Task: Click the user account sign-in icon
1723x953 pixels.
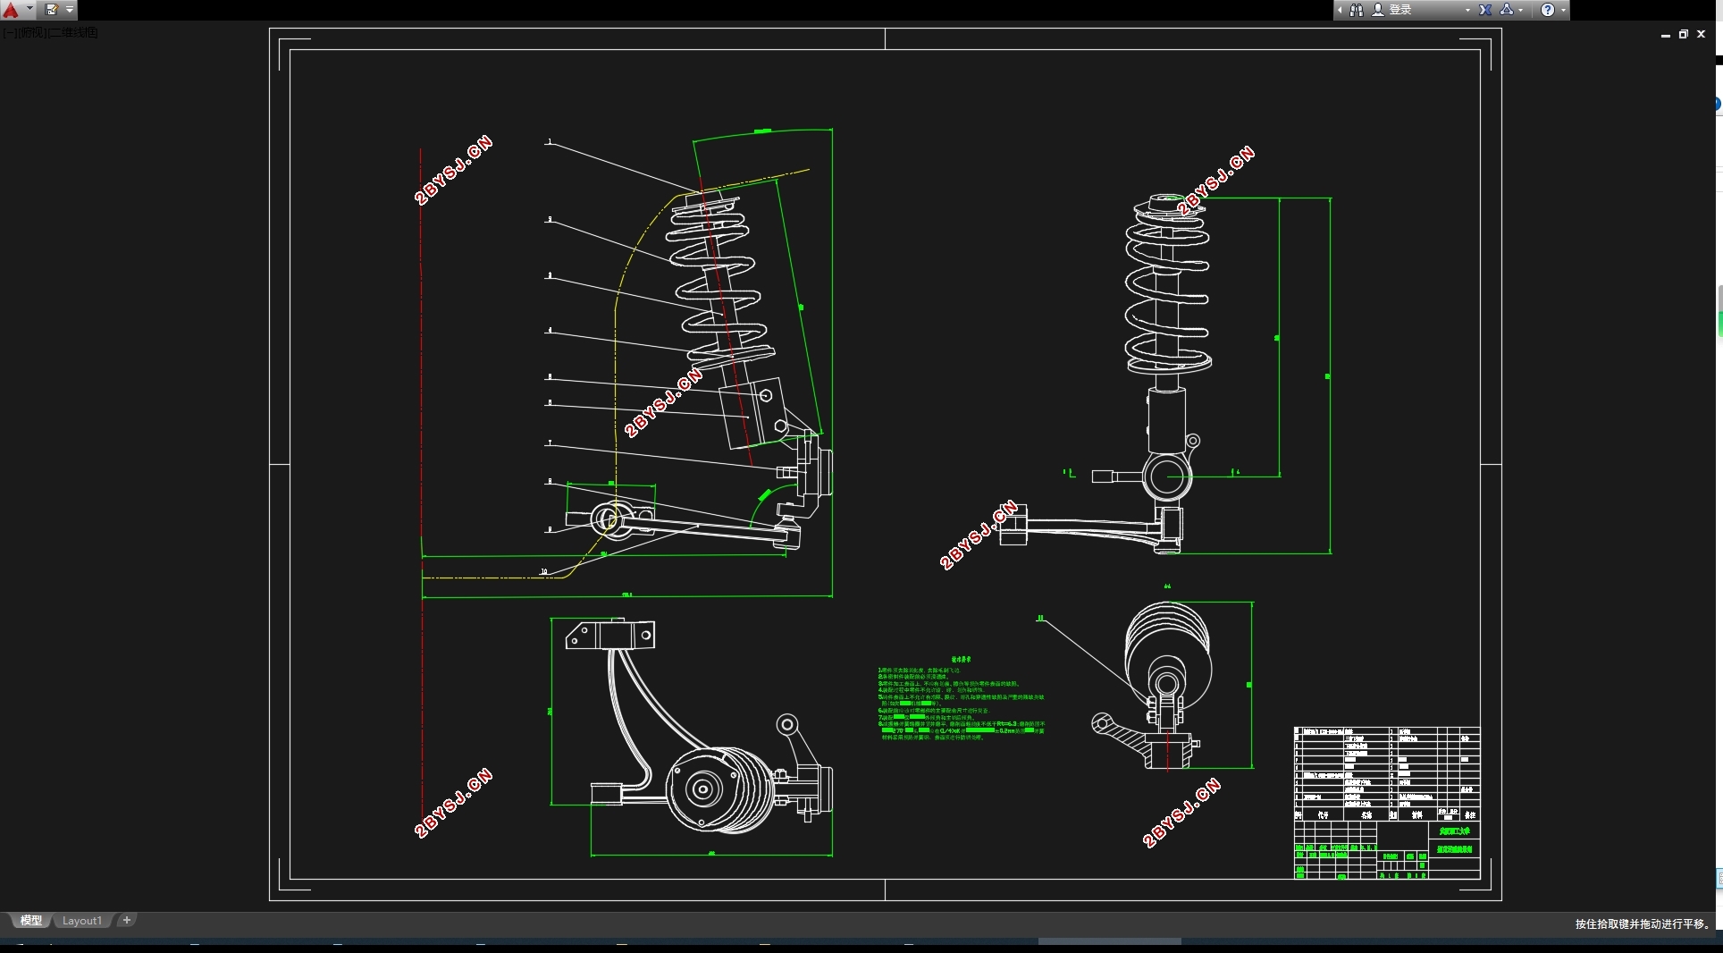Action: [1378, 10]
